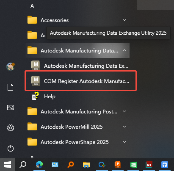This screenshot has height=171, width=174.
Task: Expand Autodesk PowerShape 2025 folder
Action: coord(124,142)
